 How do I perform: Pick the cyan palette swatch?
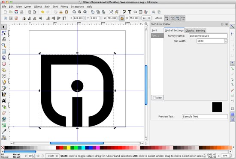pyautogui.click(x=83, y=147)
